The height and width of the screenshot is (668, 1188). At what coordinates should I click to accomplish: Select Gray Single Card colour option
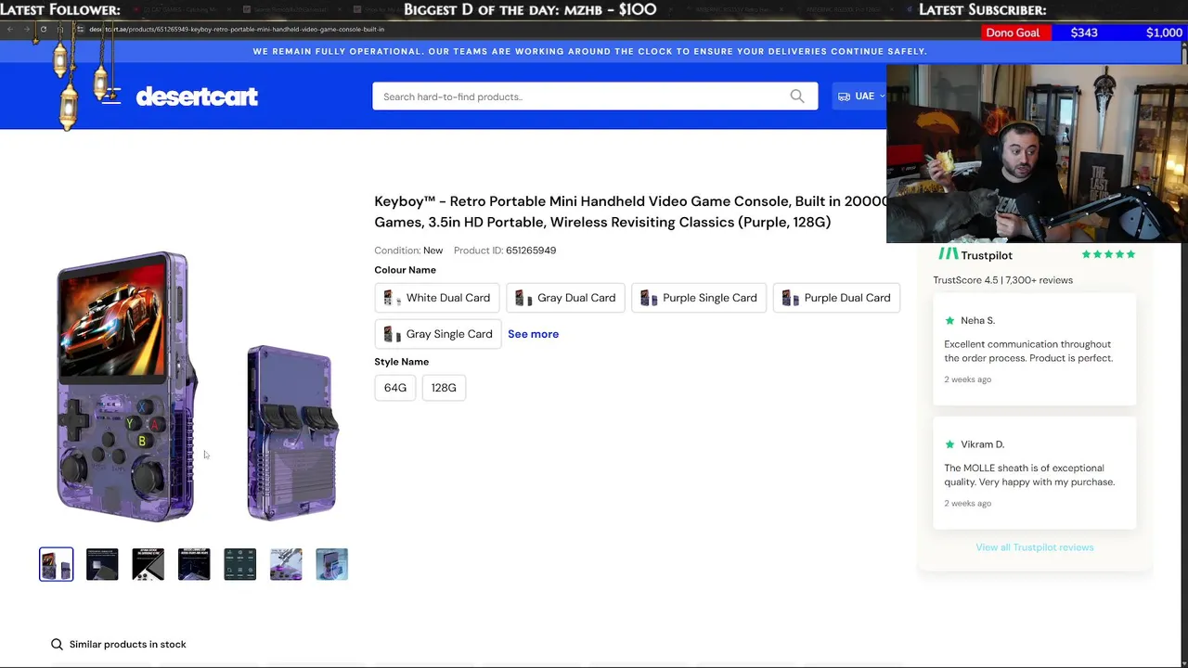[438, 334]
